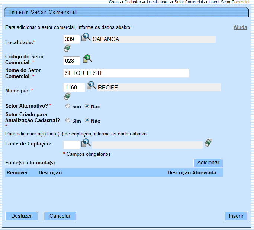This screenshot has width=254, height=230.
Task: Open the Município search magnifier icon
Action: pos(91,86)
